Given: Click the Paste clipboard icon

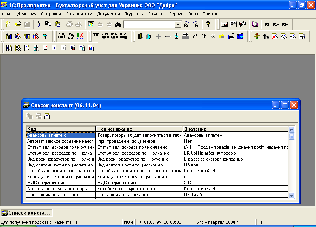Looking at the screenshot, I should click(57, 25).
